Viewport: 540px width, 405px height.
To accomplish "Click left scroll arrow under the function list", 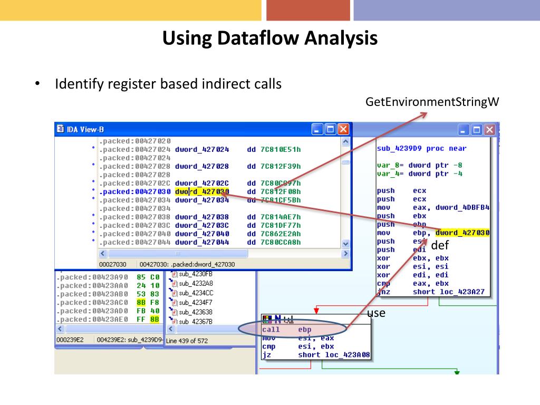I will pos(171,329).
